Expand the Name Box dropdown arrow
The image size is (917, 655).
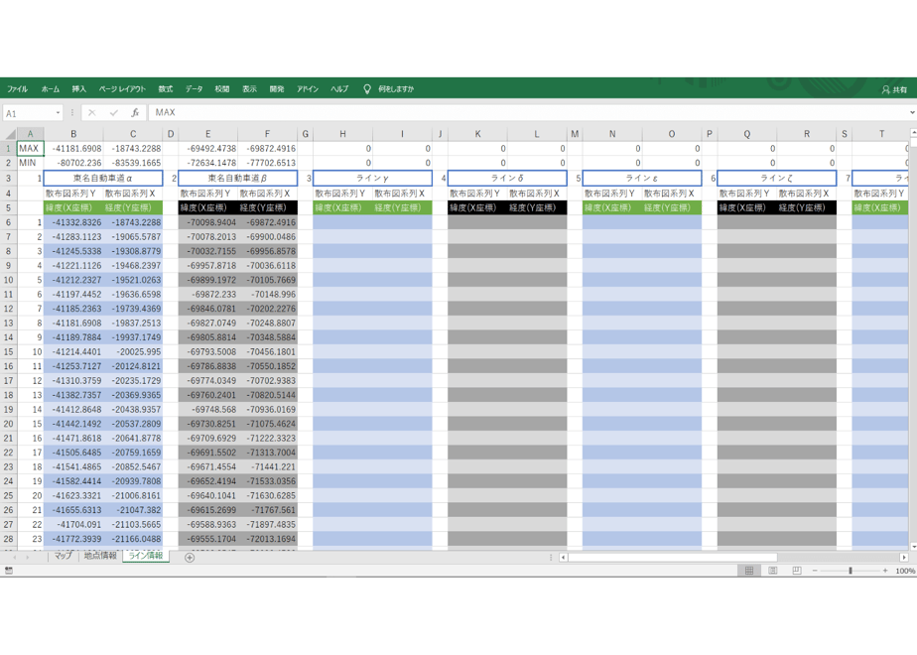58,113
